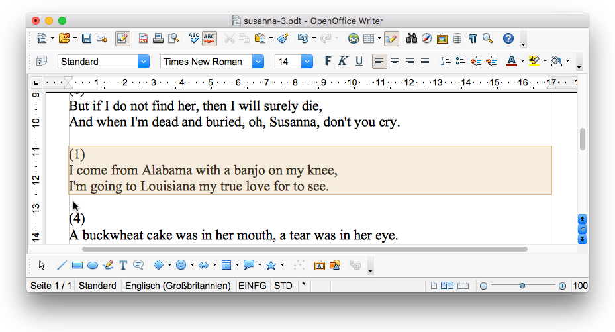Viewport: 615px width, 332px height.
Task: Open Fontwork Gallery icon
Action: [320, 266]
